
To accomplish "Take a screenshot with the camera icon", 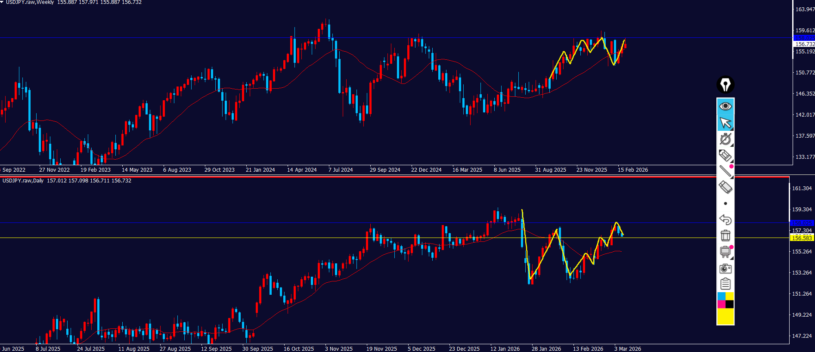I will pyautogui.click(x=725, y=269).
